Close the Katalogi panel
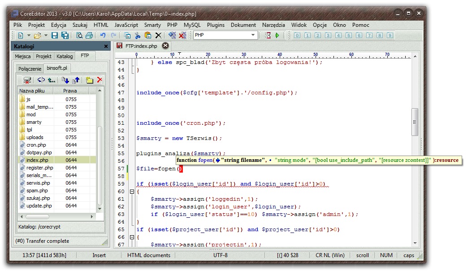 click(106, 46)
